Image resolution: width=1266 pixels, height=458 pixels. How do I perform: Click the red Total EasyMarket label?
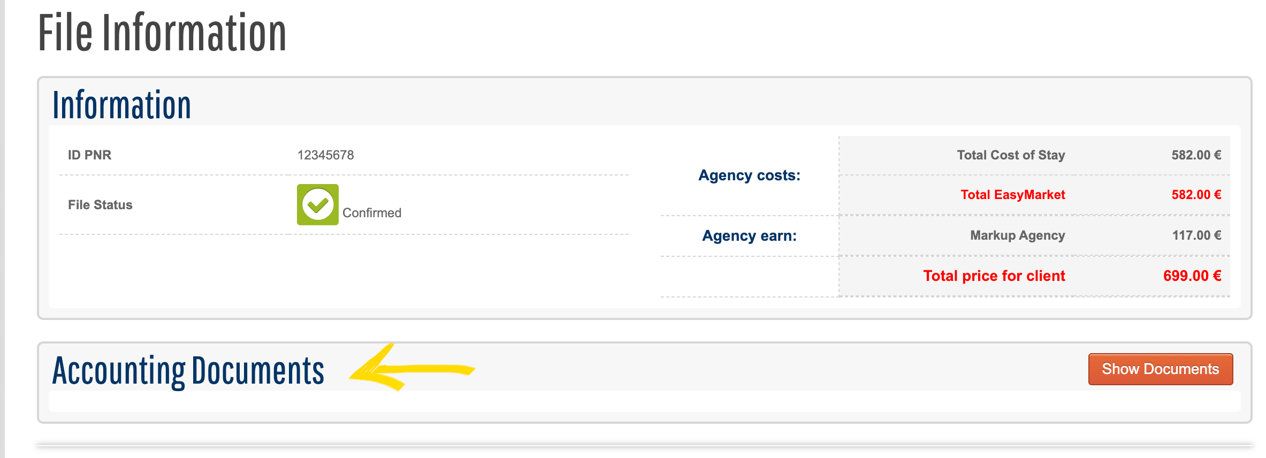point(1012,195)
